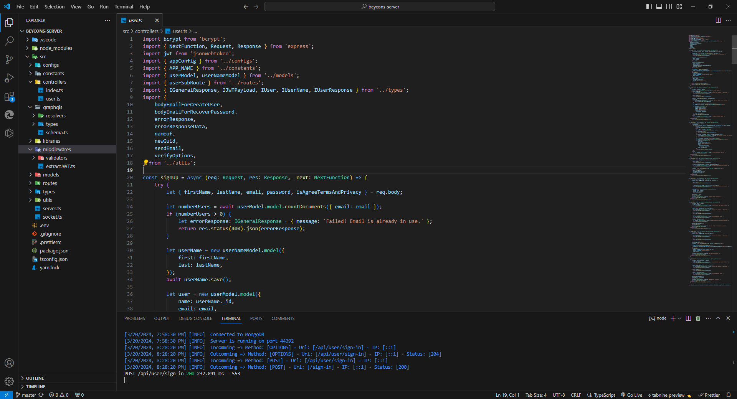Open Source Control view

[9, 59]
